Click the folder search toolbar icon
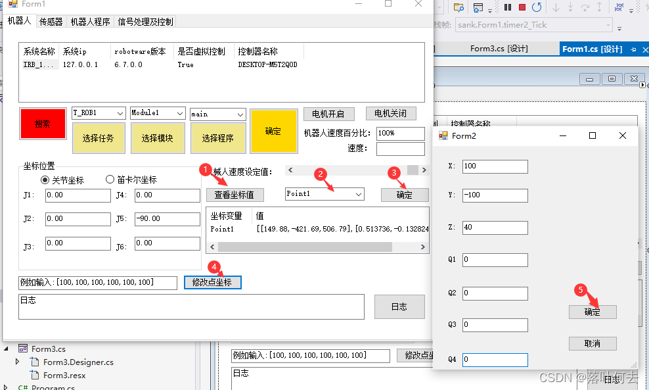 tap(460, 7)
